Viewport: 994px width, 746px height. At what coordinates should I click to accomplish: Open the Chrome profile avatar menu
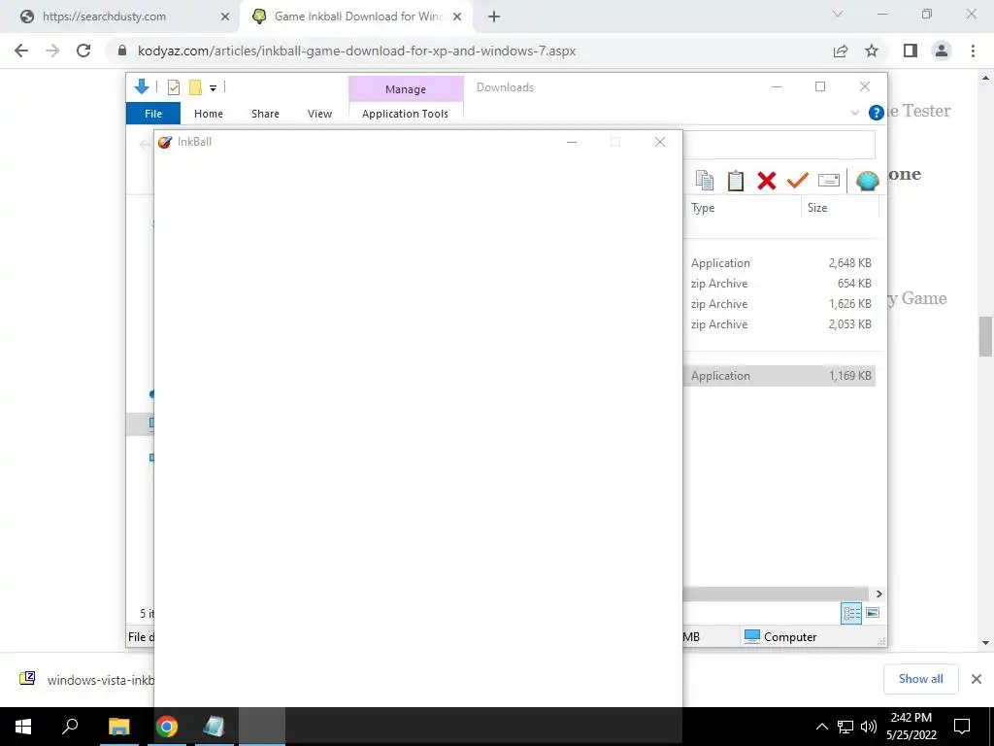click(942, 51)
